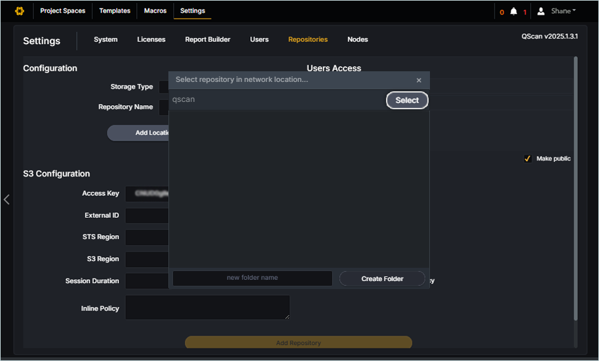Navigate to Users settings section

click(259, 39)
